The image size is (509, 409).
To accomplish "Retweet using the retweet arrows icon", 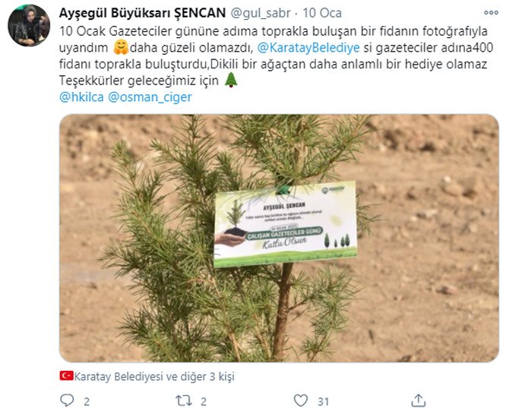I will (184, 401).
